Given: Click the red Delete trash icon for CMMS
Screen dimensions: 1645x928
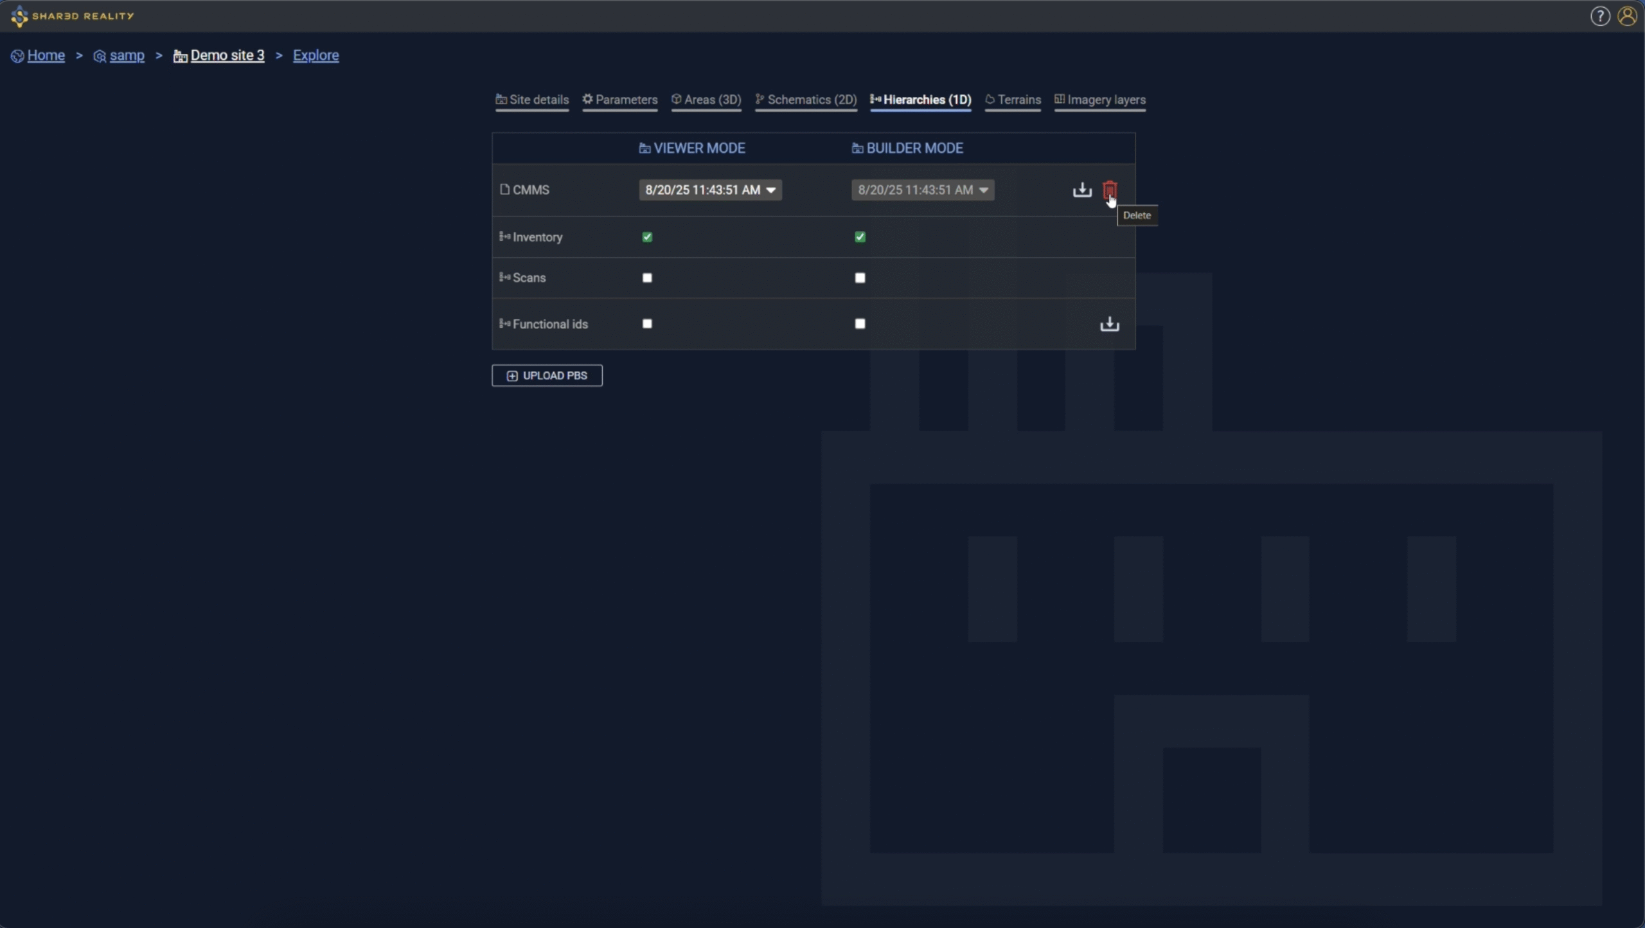Looking at the screenshot, I should (1109, 190).
